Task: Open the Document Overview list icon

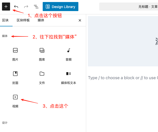Action: click(36, 7)
